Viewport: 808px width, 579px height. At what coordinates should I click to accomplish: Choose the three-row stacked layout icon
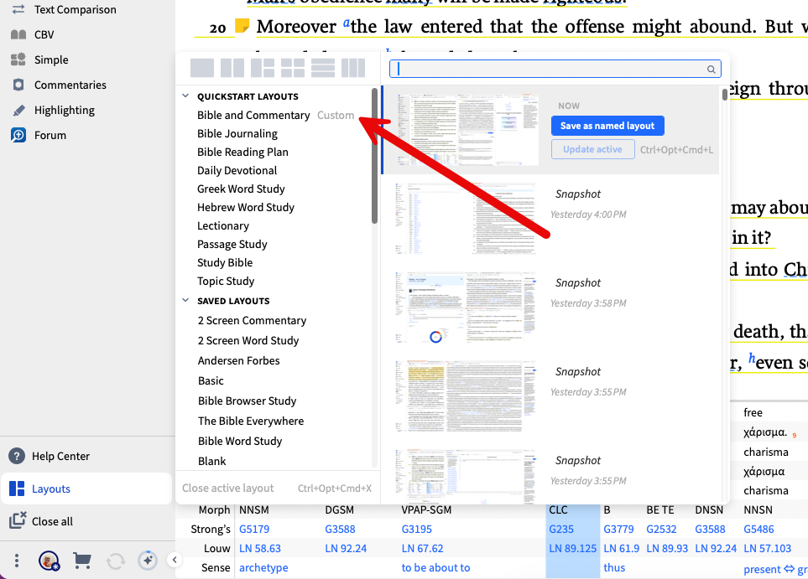click(x=323, y=68)
